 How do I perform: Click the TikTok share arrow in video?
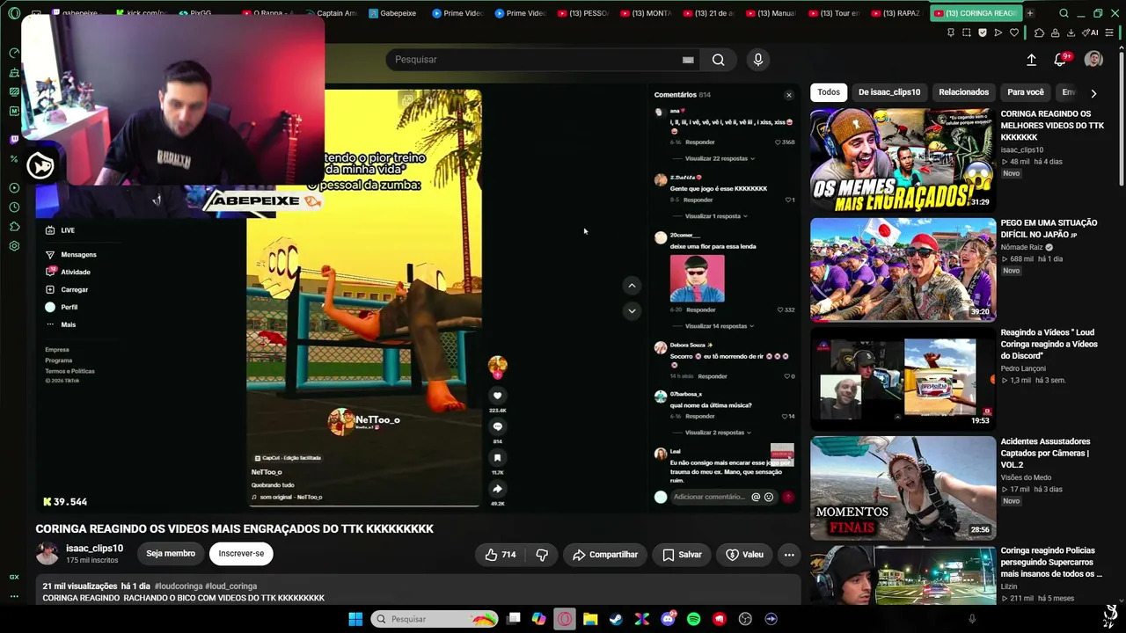point(497,489)
